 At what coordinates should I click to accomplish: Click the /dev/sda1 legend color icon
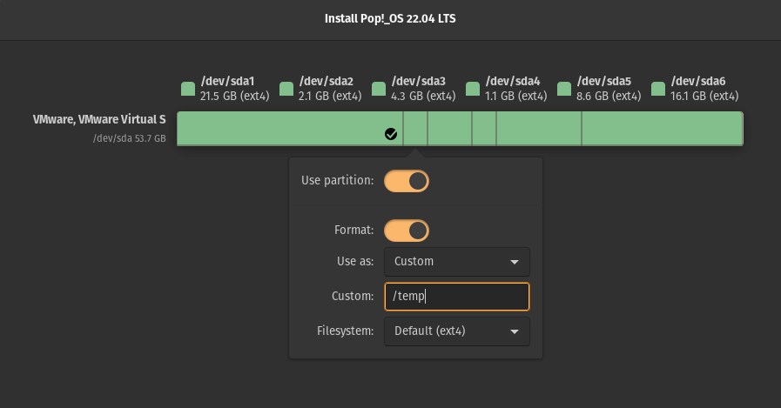point(188,89)
